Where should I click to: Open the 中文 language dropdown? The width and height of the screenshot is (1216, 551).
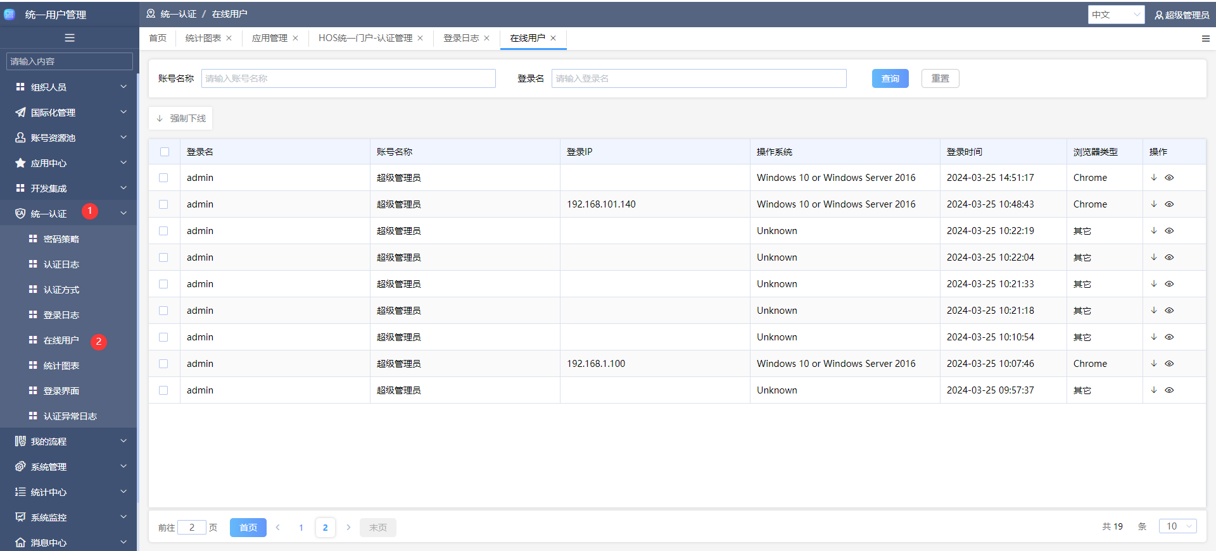click(1116, 15)
